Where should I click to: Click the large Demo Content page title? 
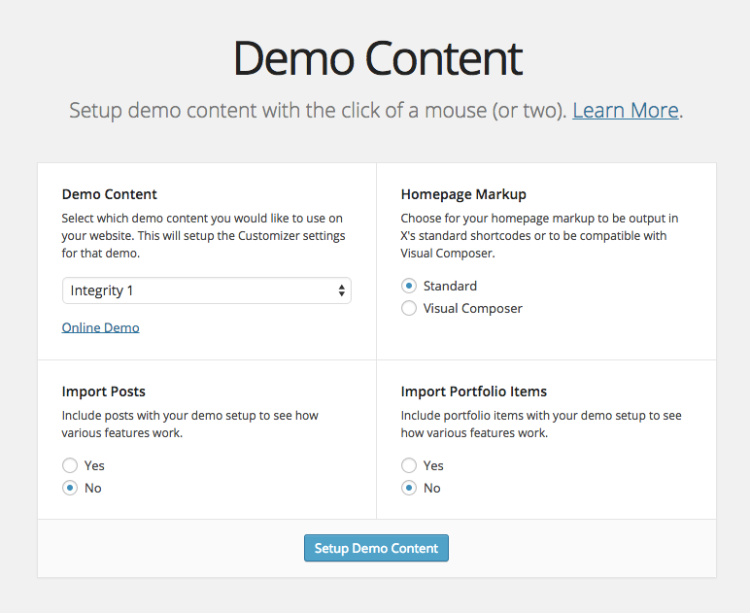click(x=377, y=58)
